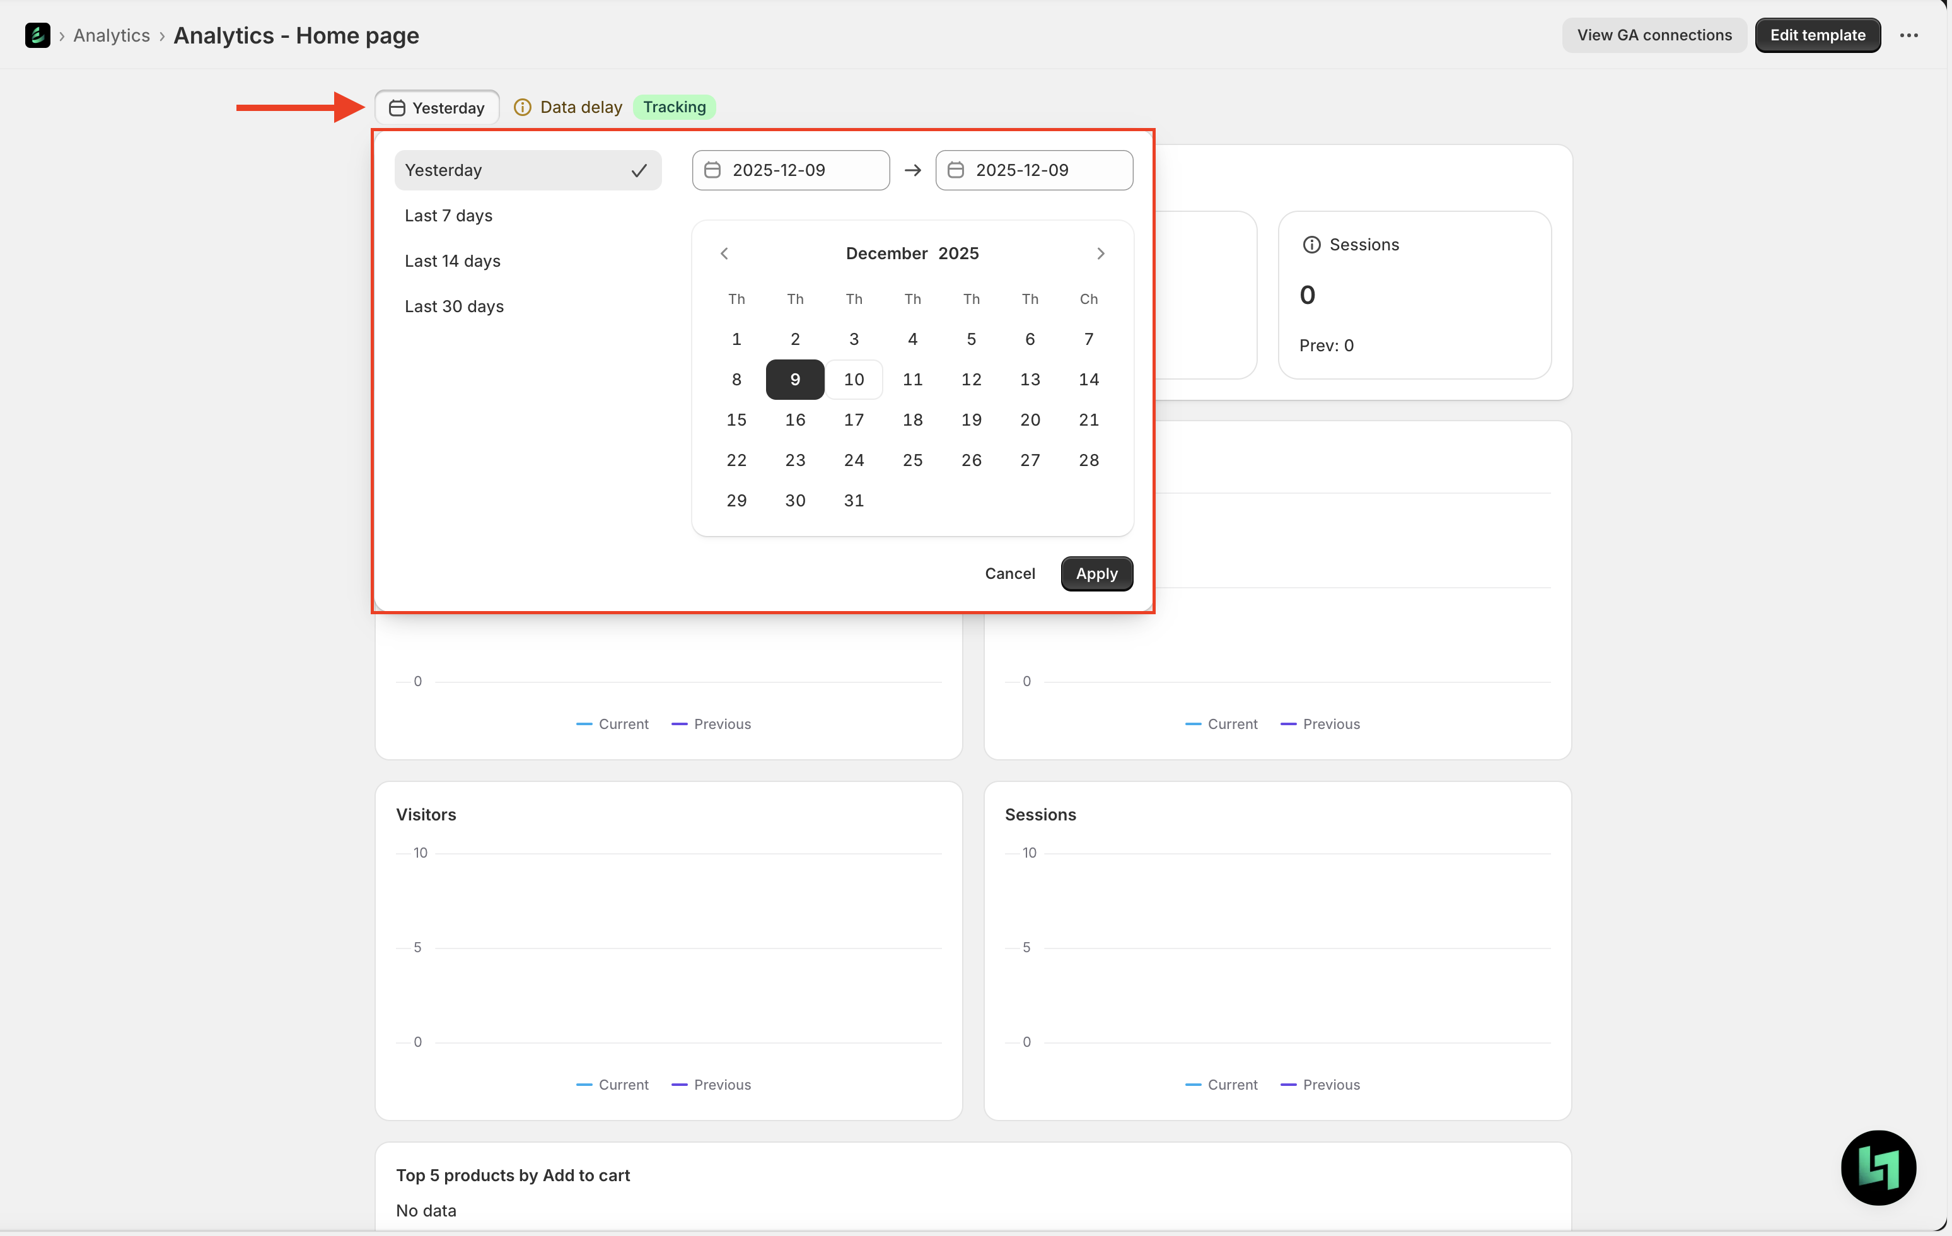1952x1236 pixels.
Task: Open the three-dot more actions menu
Action: pyautogui.click(x=1908, y=35)
